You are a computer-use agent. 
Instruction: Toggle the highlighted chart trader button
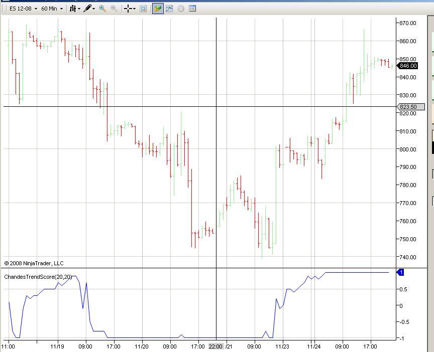[158, 9]
